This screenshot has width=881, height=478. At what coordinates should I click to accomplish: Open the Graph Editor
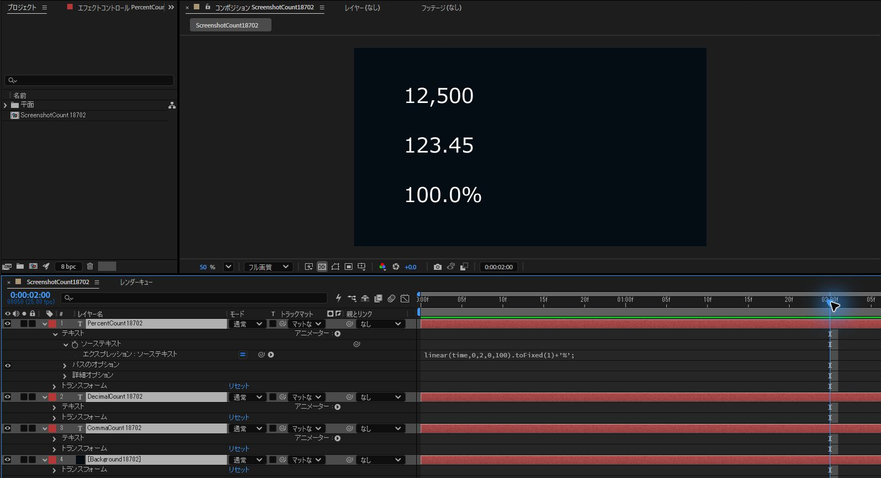tap(405, 298)
